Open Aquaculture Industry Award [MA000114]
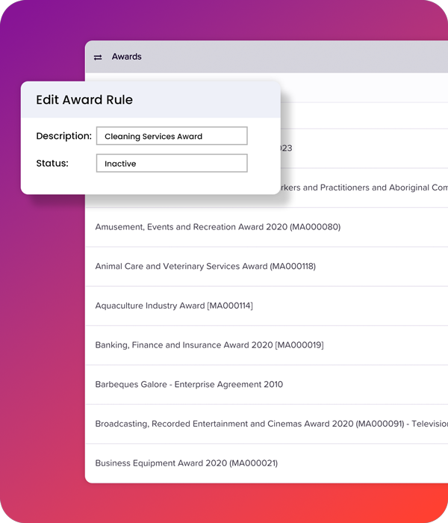 173,306
